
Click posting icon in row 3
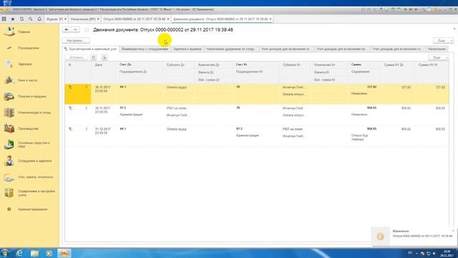coord(70,129)
